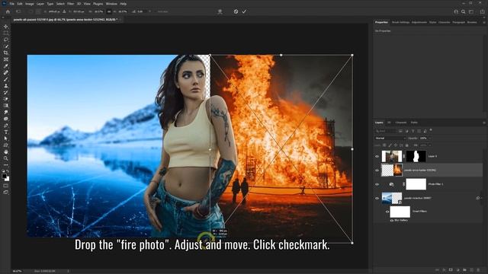Click the Share icon at top right
488x274 pixels.
tap(482, 11)
